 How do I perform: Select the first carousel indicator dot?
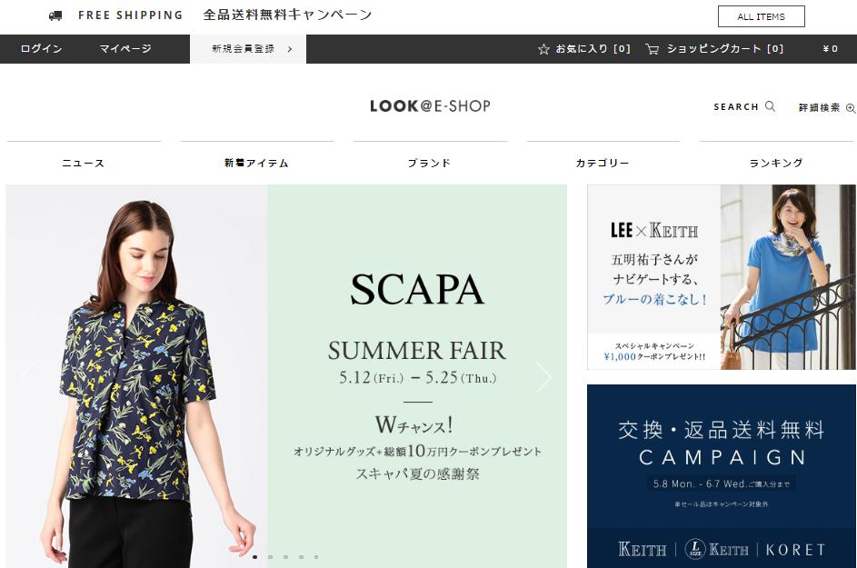tap(255, 557)
